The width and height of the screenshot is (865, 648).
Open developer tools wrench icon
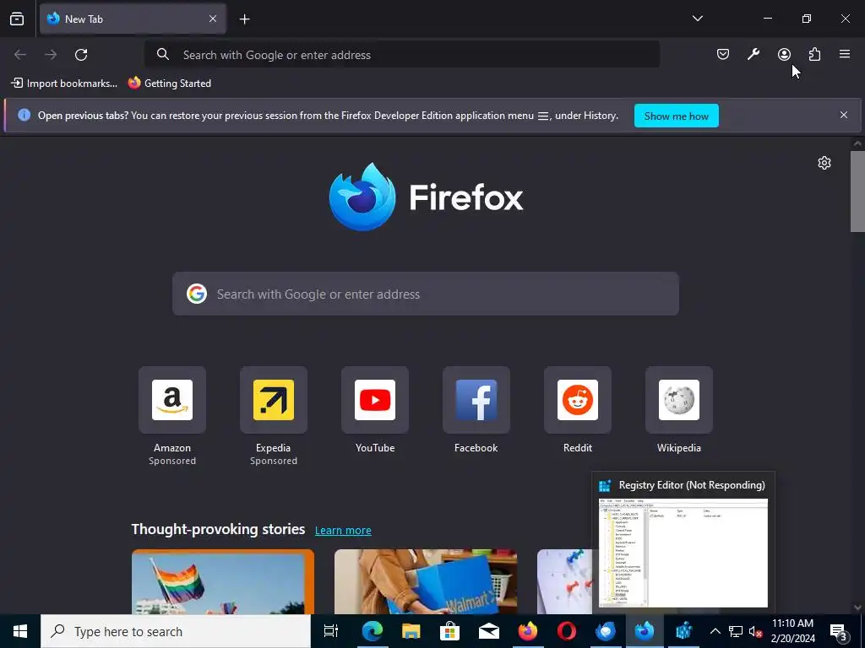[753, 54]
